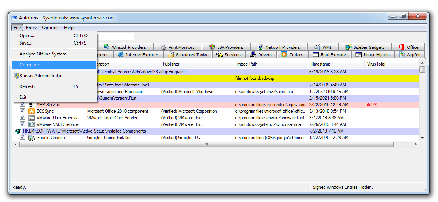Click the ARP Service entry icon
Image resolution: width=438 pixels, height=202 pixels.
(32, 105)
